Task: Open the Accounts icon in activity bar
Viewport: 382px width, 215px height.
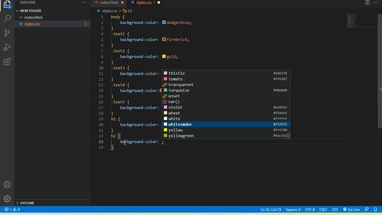Action: point(7,185)
